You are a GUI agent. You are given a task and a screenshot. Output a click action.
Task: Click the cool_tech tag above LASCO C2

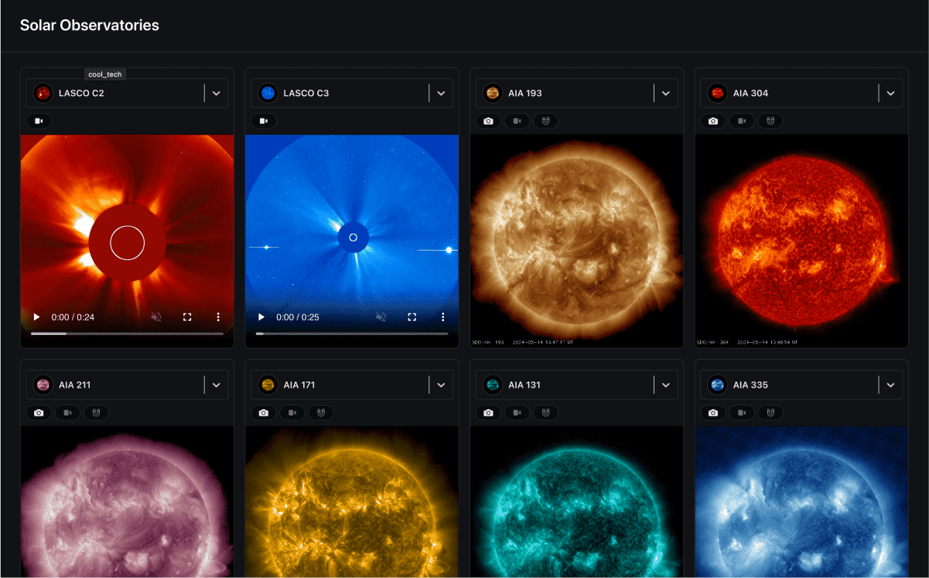point(104,74)
